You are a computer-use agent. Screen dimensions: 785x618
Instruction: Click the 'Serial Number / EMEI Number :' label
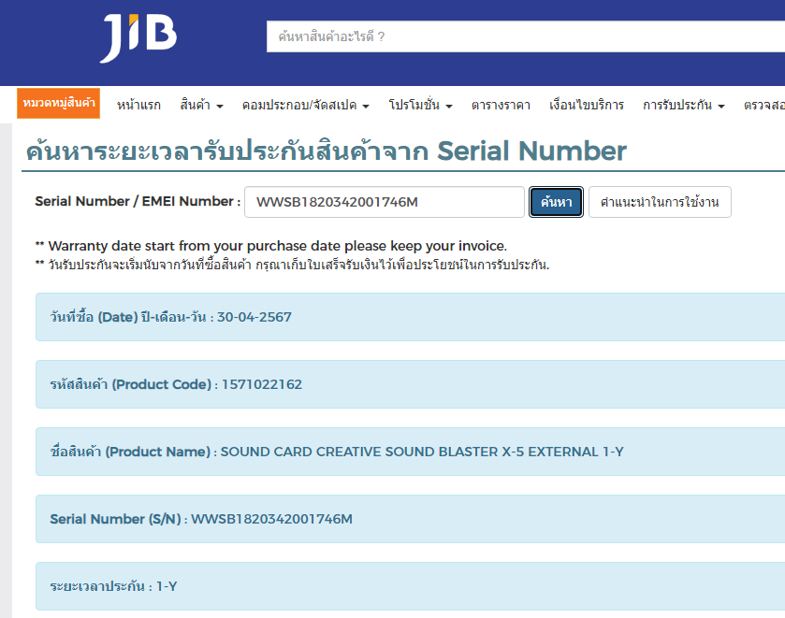click(138, 201)
